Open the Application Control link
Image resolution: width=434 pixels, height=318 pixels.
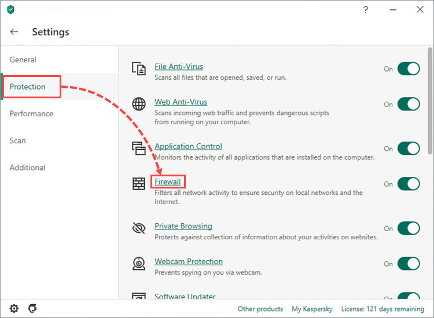click(x=188, y=146)
